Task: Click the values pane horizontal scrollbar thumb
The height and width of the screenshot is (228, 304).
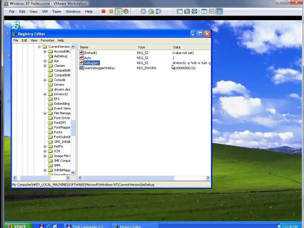Action: click(x=128, y=178)
